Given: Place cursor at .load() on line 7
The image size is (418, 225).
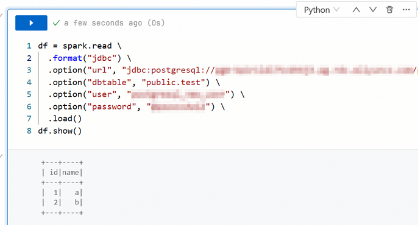Looking at the screenshot, I should 65,119.
